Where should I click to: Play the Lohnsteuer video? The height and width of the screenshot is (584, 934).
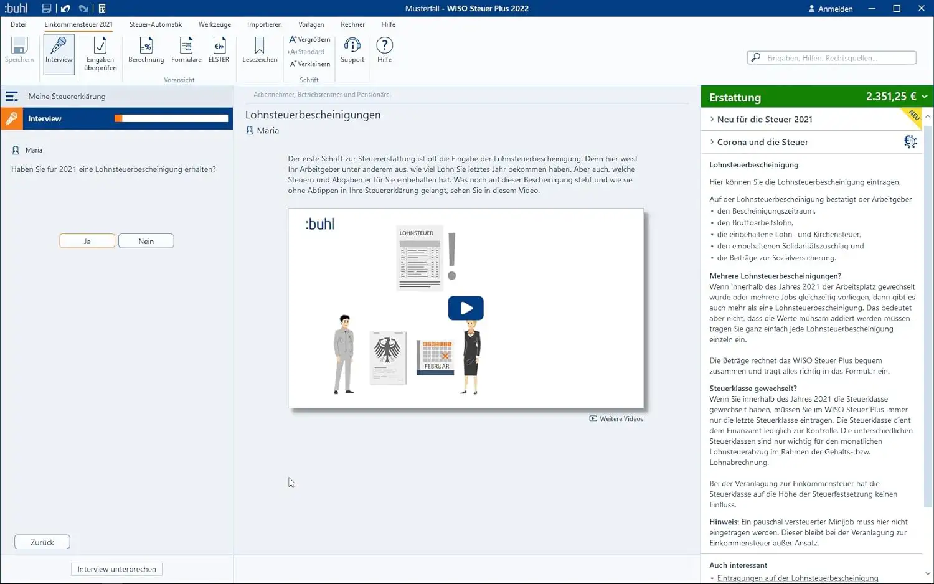tap(466, 308)
